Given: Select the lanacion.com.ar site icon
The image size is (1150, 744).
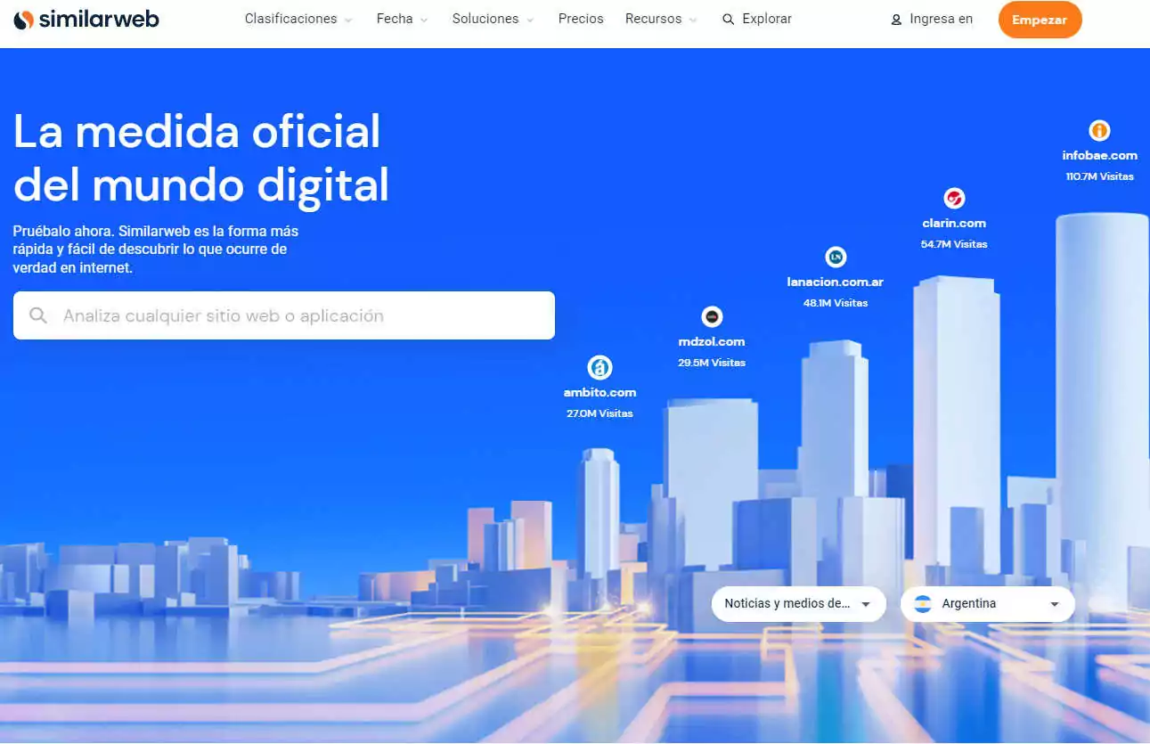Looking at the screenshot, I should [x=836, y=258].
